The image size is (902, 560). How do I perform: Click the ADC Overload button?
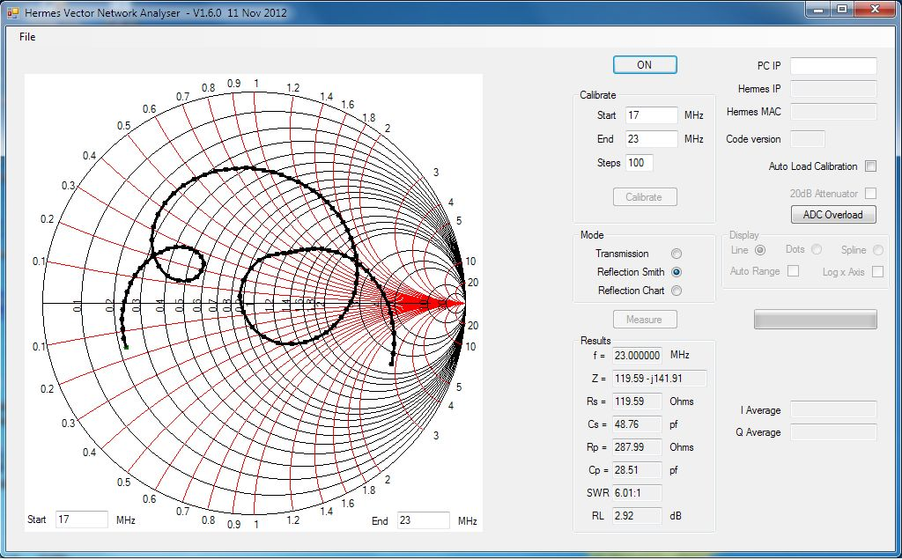click(832, 214)
